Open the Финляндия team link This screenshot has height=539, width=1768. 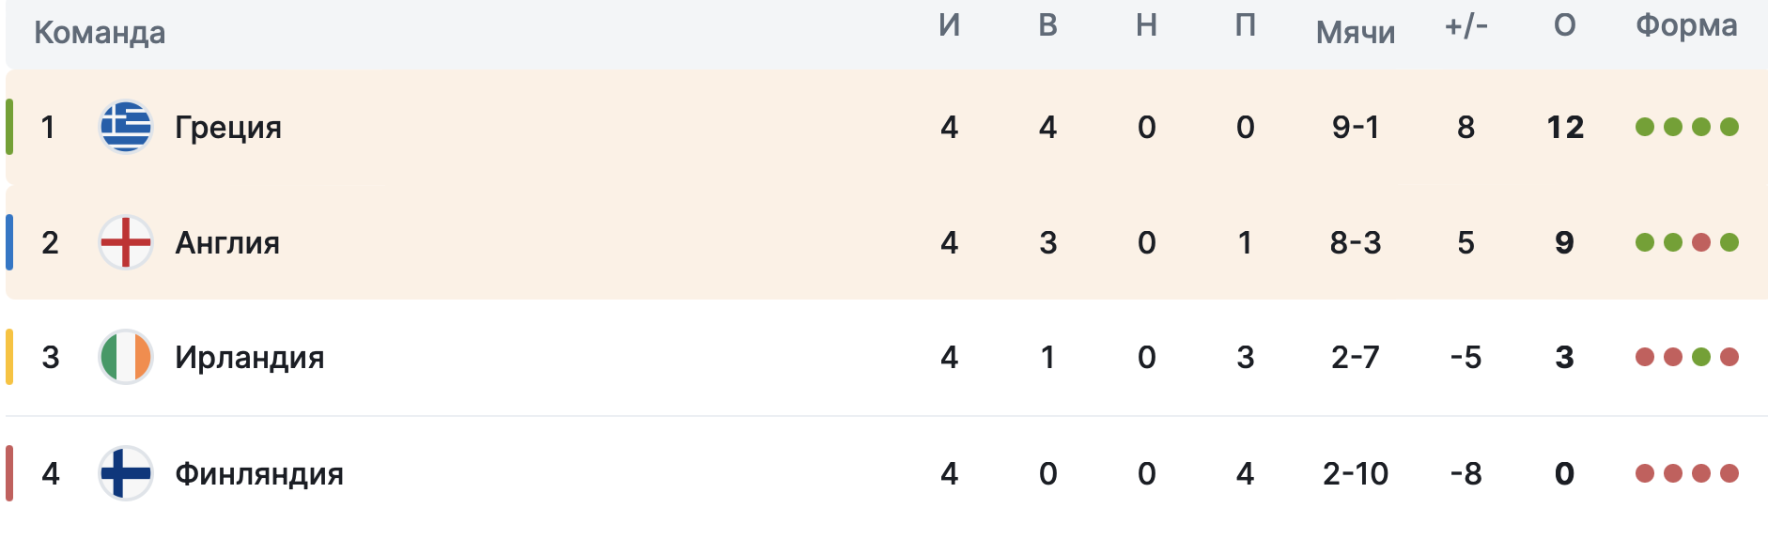[x=259, y=473]
